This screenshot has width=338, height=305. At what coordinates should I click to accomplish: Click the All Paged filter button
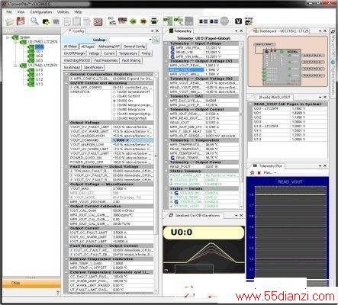pos(88,47)
